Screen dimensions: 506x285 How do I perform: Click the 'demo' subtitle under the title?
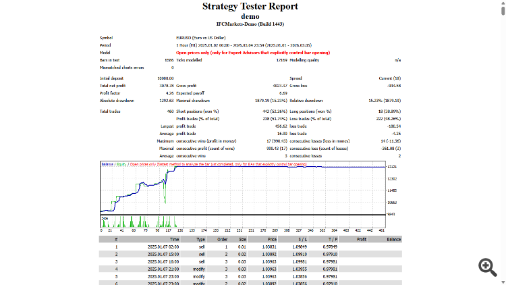250,16
